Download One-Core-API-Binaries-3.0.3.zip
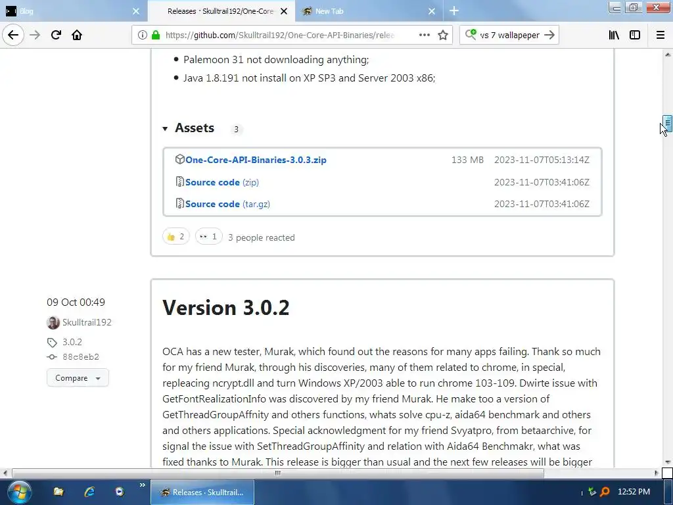 coord(256,160)
